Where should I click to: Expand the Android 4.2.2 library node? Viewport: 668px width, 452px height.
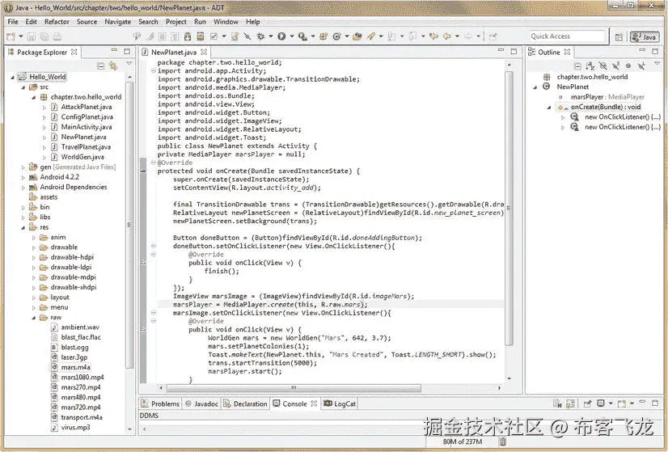click(x=23, y=177)
